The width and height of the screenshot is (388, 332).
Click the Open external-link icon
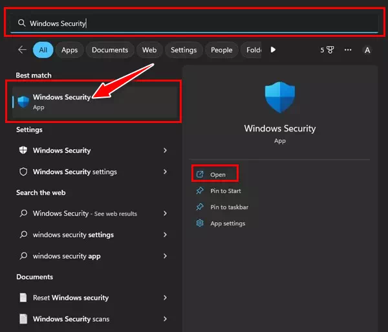pyautogui.click(x=200, y=174)
